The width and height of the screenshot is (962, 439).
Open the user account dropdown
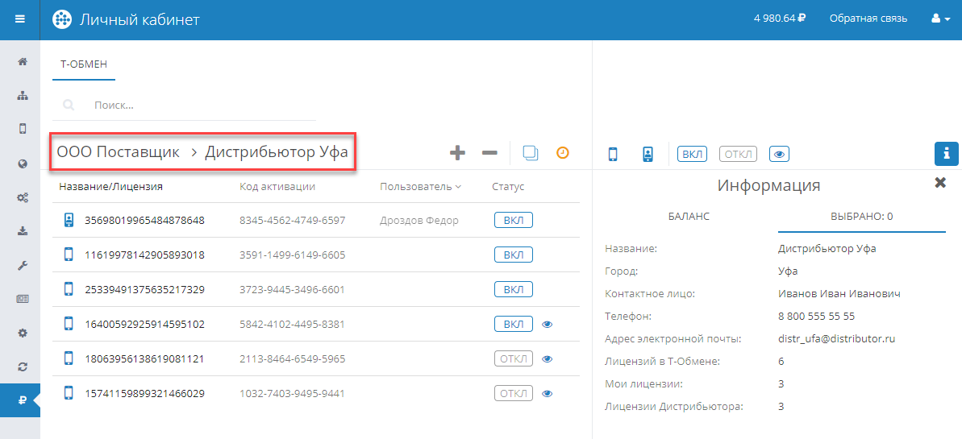pos(940,19)
